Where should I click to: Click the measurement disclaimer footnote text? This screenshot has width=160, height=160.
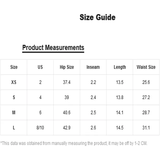[74, 143]
